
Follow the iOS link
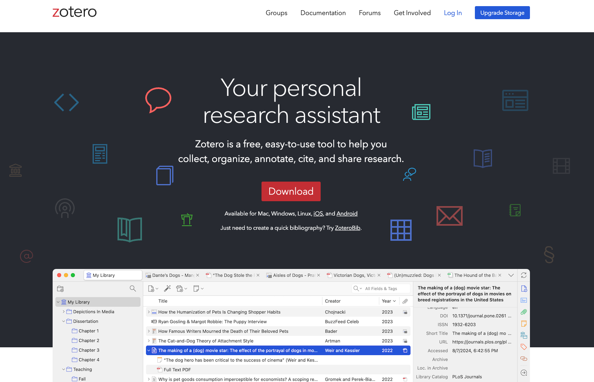318,213
